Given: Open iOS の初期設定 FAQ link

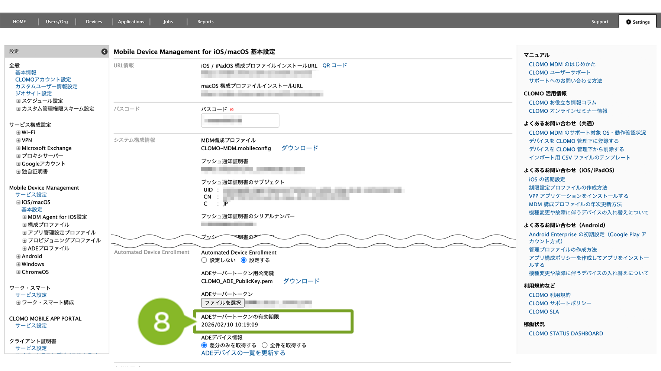Looking at the screenshot, I should tap(547, 179).
